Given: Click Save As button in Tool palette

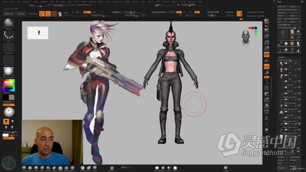Looking at the screenshot, I should [295, 7].
